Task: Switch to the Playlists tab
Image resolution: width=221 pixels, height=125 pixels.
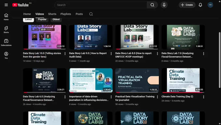Action: [66, 14]
